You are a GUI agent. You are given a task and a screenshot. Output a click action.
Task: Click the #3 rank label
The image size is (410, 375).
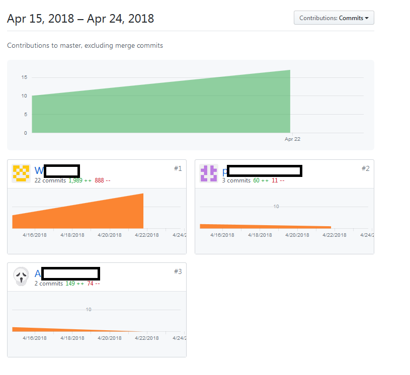[178, 271]
